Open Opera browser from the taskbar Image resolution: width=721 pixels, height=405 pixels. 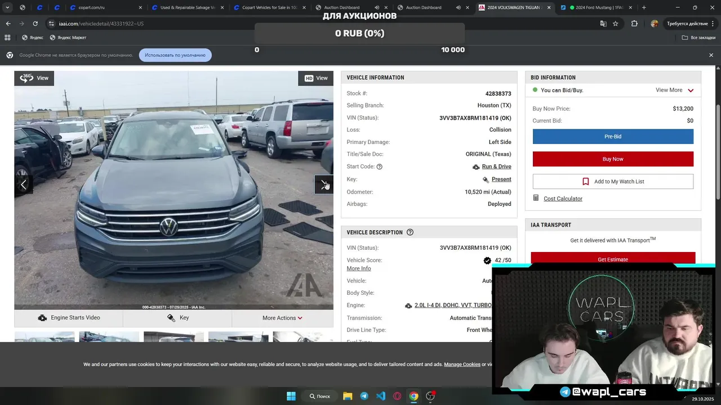[x=397, y=396]
